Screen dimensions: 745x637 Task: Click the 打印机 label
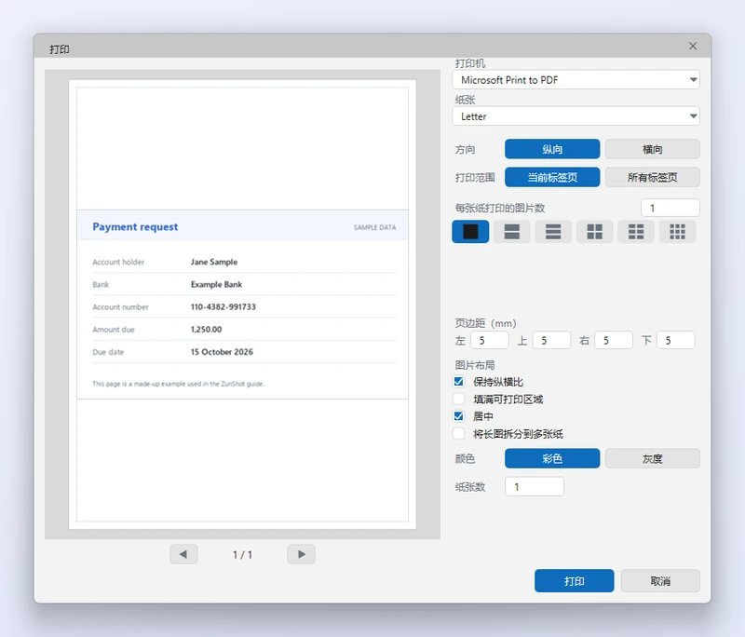tap(470, 63)
